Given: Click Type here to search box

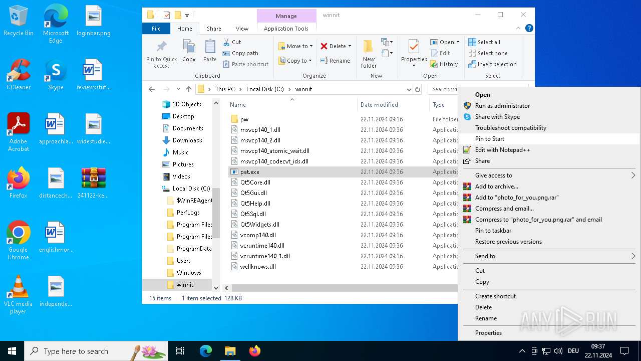Looking at the screenshot, I should [x=96, y=351].
